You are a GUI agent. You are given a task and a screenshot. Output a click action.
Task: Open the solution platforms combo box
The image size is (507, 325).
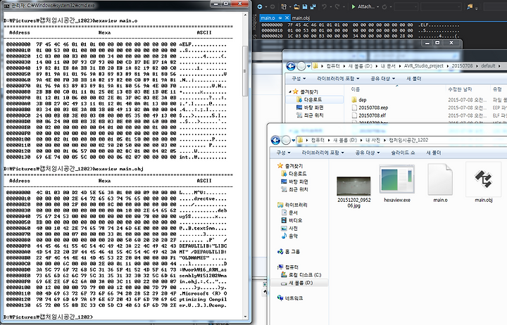tap(440, 6)
